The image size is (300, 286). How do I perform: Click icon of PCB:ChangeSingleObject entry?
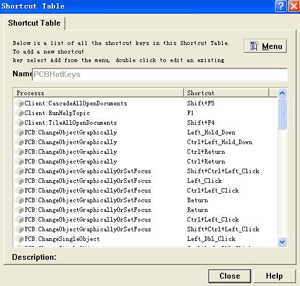click(x=19, y=239)
